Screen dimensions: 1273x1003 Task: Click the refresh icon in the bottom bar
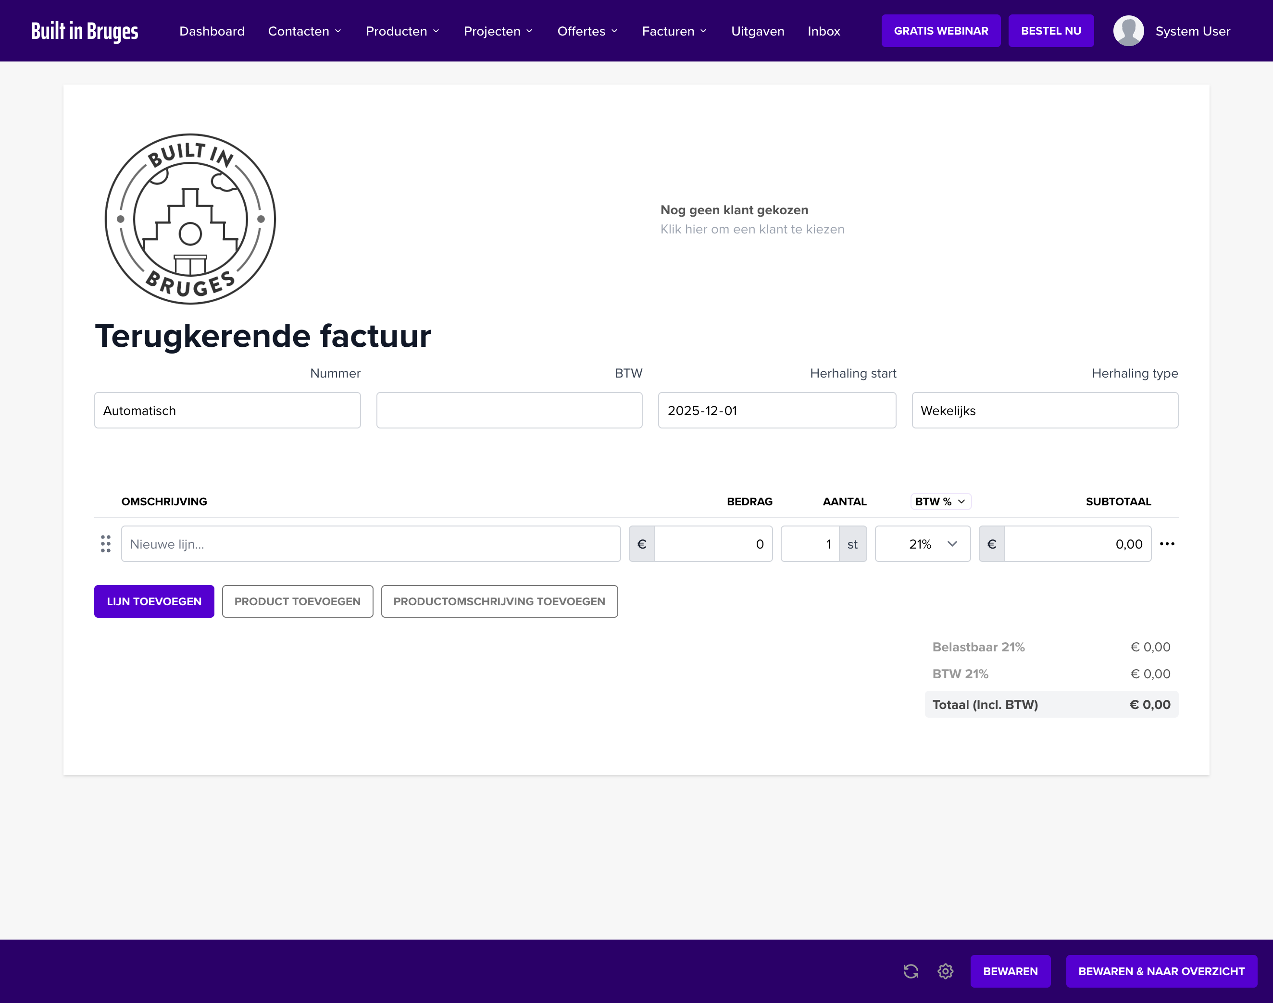click(911, 971)
